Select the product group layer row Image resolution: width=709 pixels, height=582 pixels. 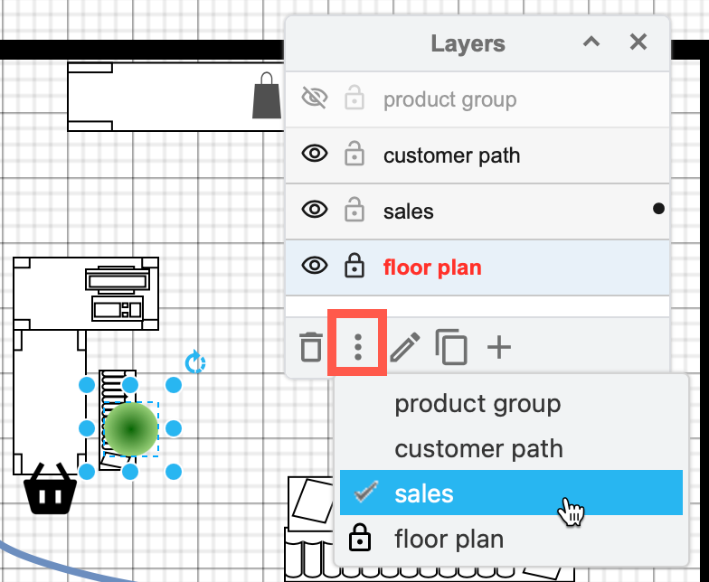(477, 99)
